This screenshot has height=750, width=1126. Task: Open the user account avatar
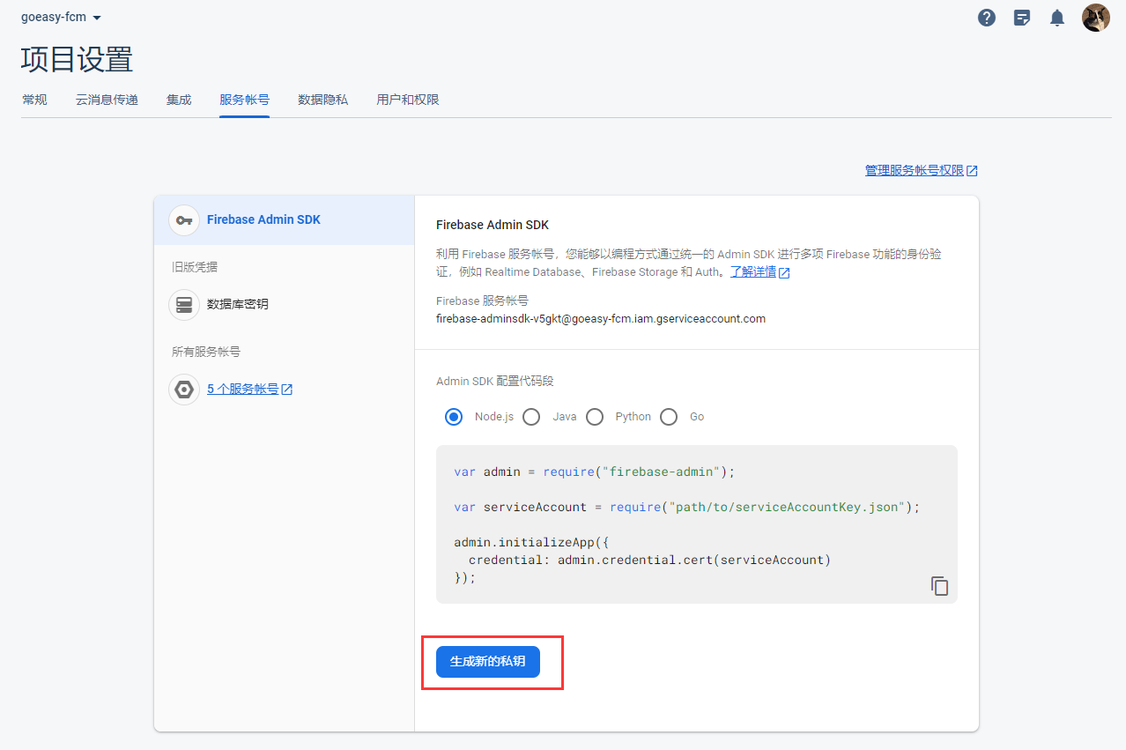pos(1096,18)
